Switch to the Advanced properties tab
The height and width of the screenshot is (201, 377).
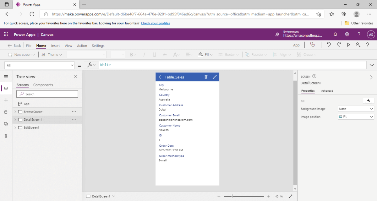(x=327, y=91)
